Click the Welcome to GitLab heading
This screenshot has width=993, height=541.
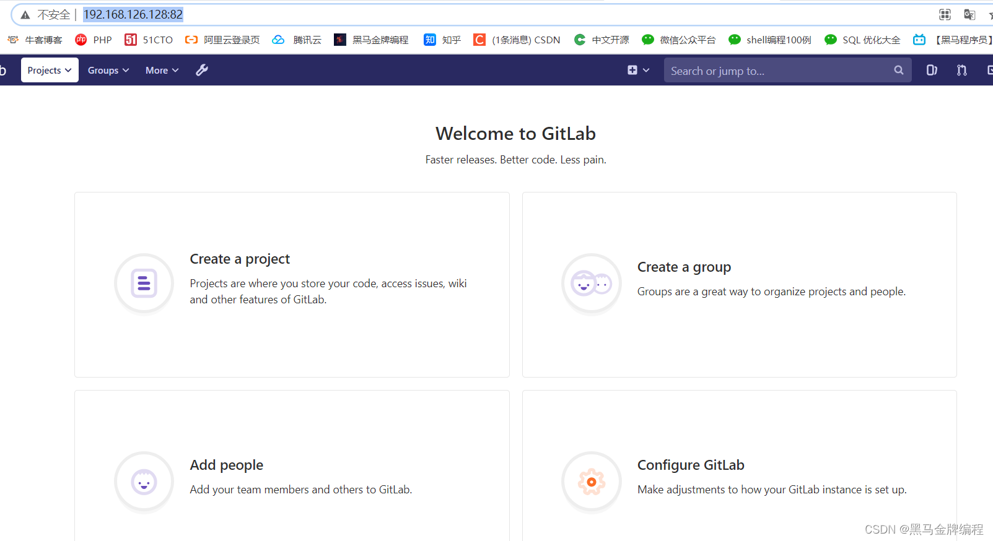coord(515,134)
